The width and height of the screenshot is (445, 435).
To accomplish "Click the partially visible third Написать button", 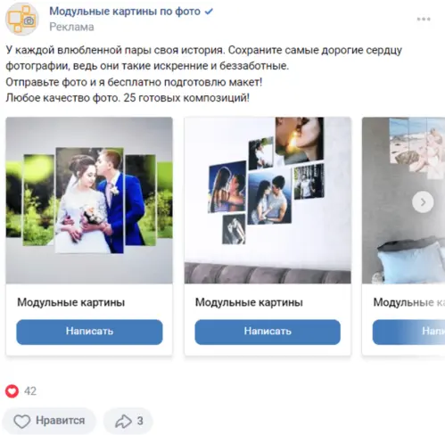I will 408,332.
